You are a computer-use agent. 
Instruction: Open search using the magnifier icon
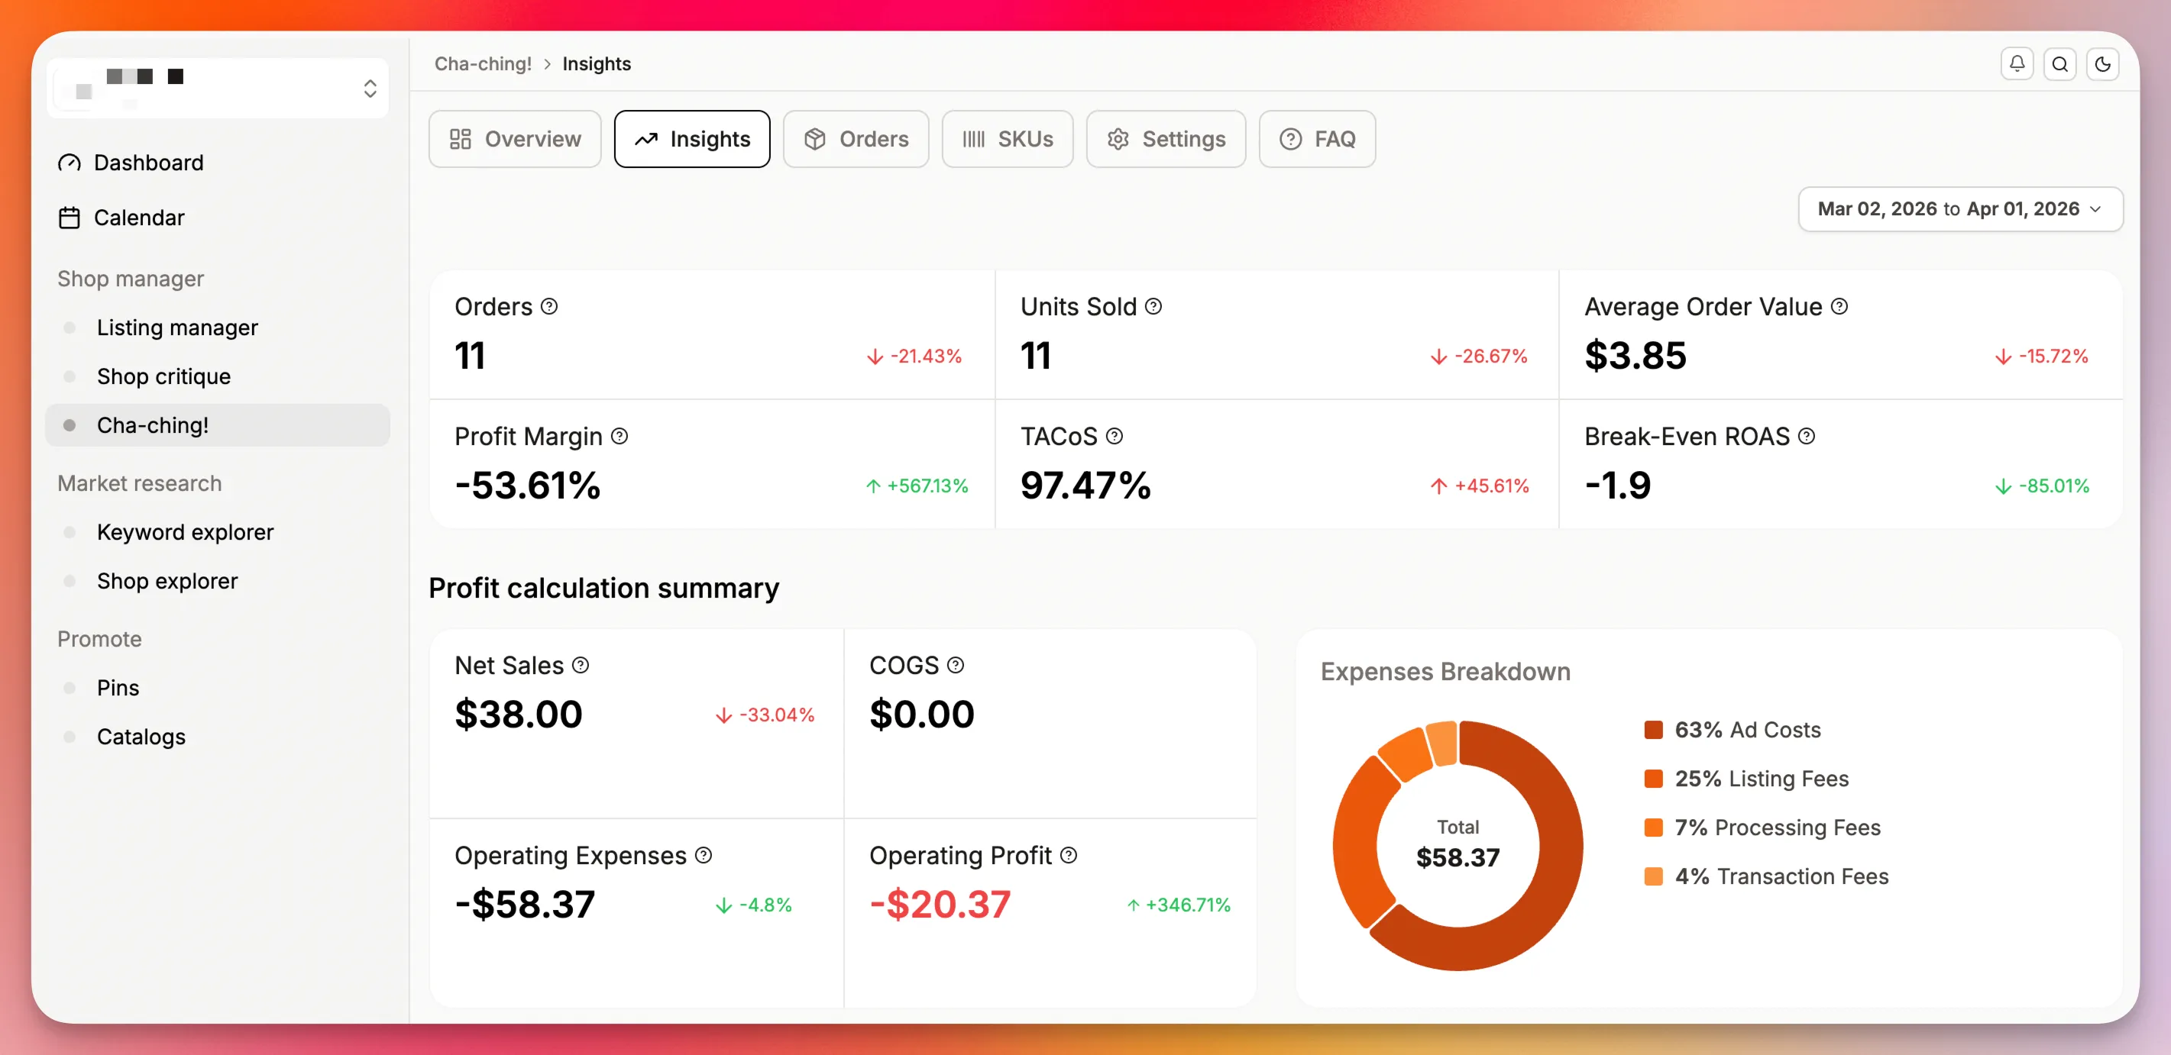click(x=2059, y=63)
